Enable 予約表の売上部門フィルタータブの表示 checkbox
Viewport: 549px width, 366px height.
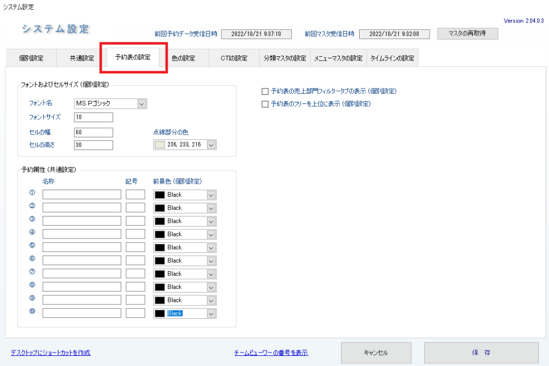265,92
